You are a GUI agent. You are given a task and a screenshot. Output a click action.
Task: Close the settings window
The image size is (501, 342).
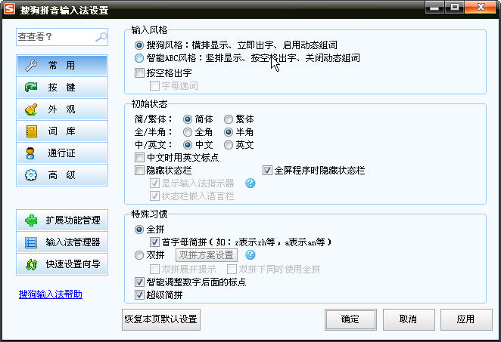[481, 8]
